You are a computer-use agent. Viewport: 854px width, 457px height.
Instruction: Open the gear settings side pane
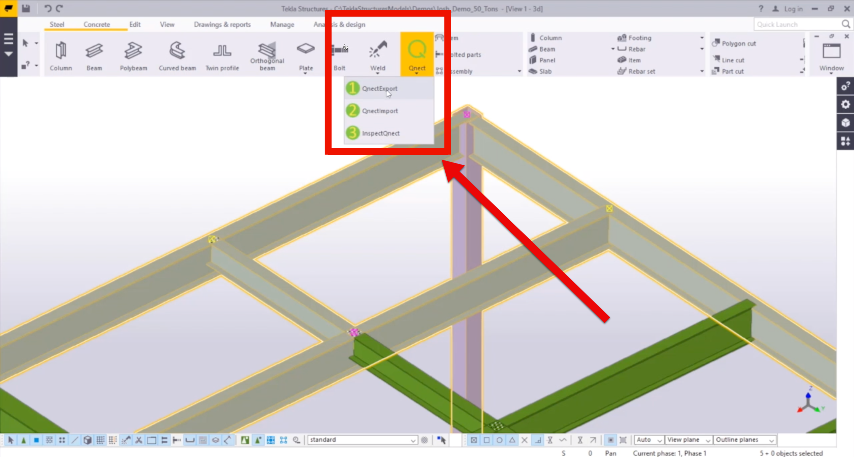click(845, 105)
